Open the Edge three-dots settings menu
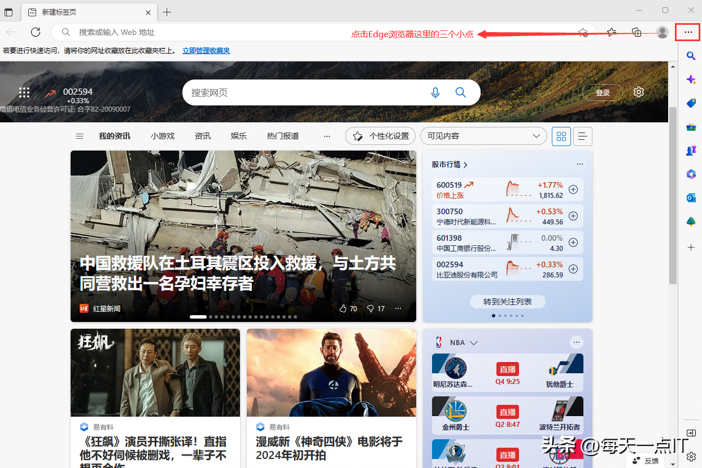Screen dimensions: 702x468 coord(688,32)
